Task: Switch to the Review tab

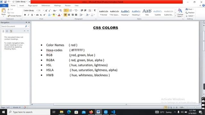Action: [68, 6]
